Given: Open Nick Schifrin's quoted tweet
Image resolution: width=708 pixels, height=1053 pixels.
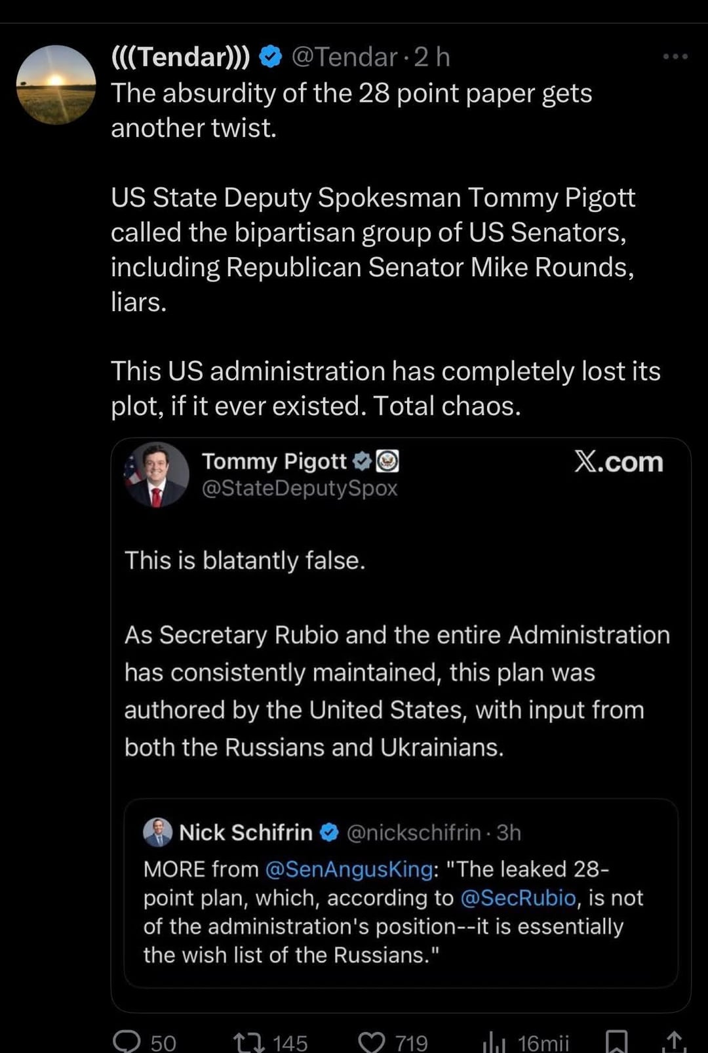Looking at the screenshot, I should point(400,919).
